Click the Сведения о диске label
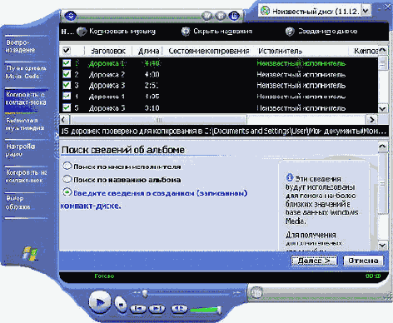The height and width of the screenshot is (323, 393). (327, 32)
